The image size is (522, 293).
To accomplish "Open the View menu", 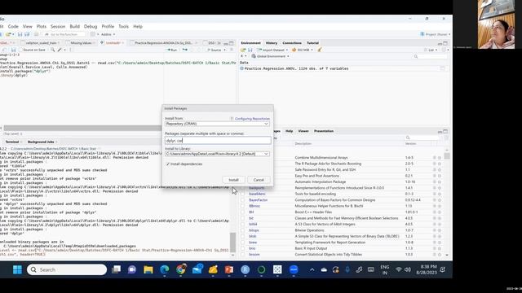I will tap(27, 26).
